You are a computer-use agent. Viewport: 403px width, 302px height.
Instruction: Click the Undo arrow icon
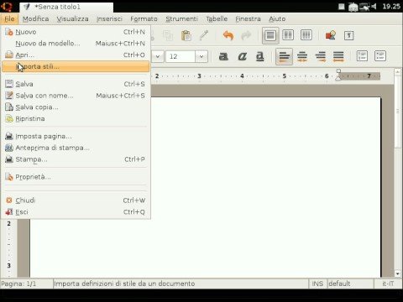[x=228, y=35]
